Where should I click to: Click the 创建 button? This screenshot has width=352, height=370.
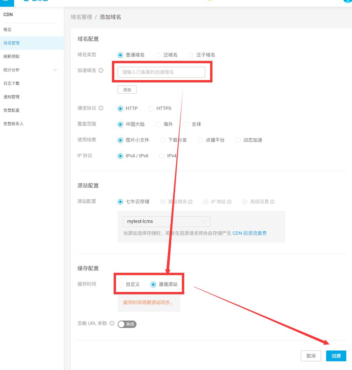pyautogui.click(x=336, y=356)
